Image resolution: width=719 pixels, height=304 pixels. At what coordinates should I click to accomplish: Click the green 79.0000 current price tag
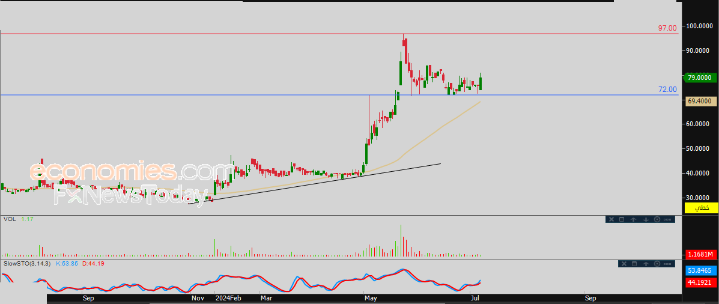(700, 78)
